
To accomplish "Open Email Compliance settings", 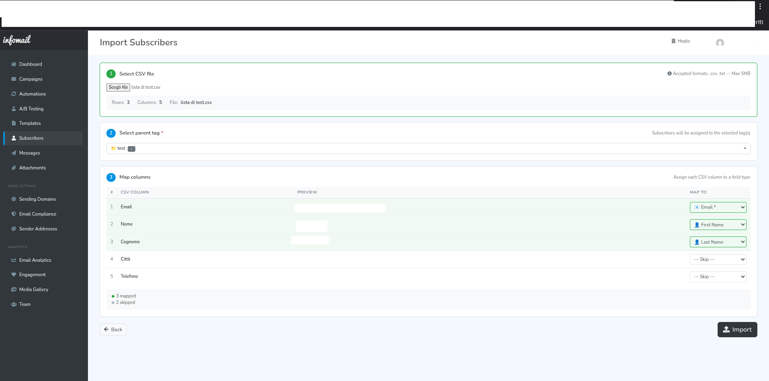I will click(x=38, y=214).
